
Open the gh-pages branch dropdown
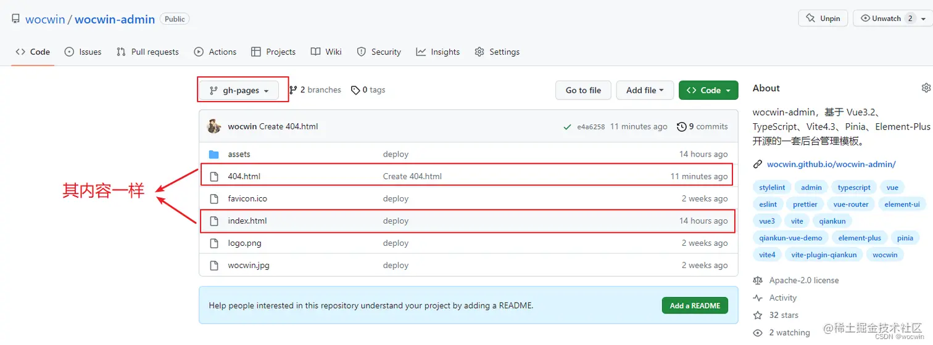[x=239, y=90]
